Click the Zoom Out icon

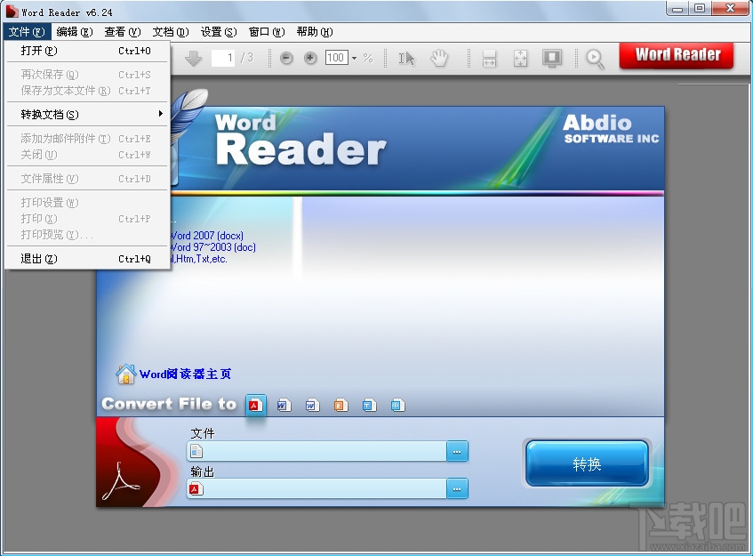[x=285, y=58]
